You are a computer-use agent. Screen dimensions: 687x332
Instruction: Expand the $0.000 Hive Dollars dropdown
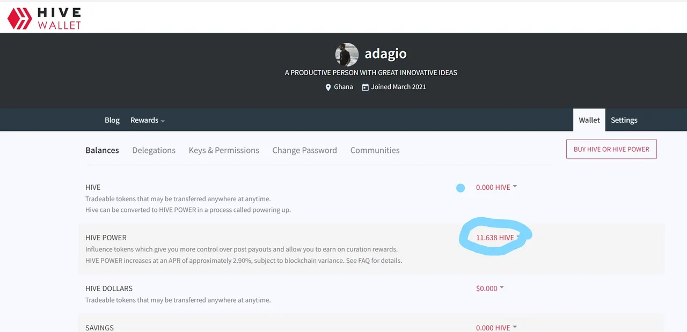(x=490, y=288)
